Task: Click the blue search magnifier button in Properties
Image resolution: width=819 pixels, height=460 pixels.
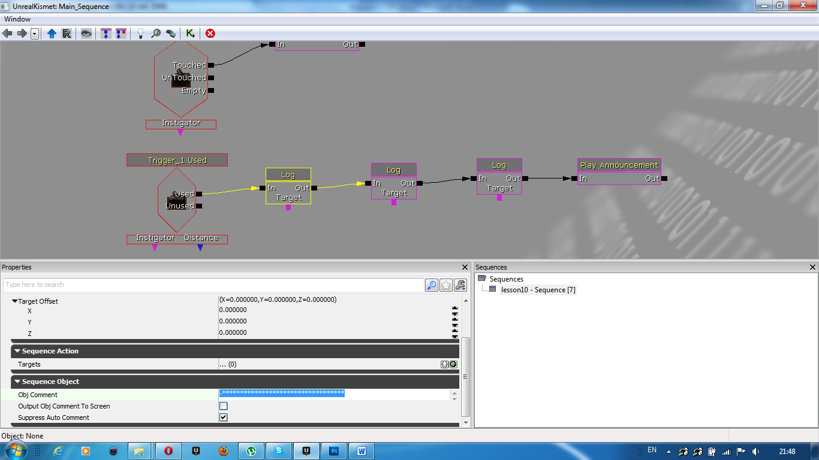Action: point(432,285)
